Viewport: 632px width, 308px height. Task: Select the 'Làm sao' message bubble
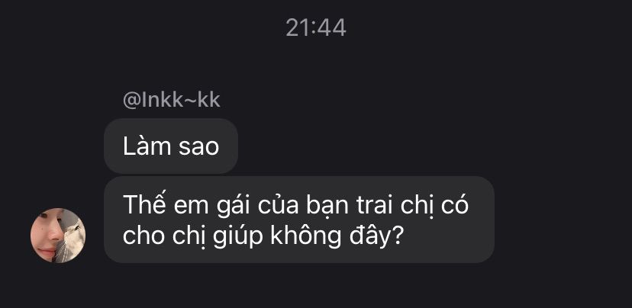tap(171, 146)
